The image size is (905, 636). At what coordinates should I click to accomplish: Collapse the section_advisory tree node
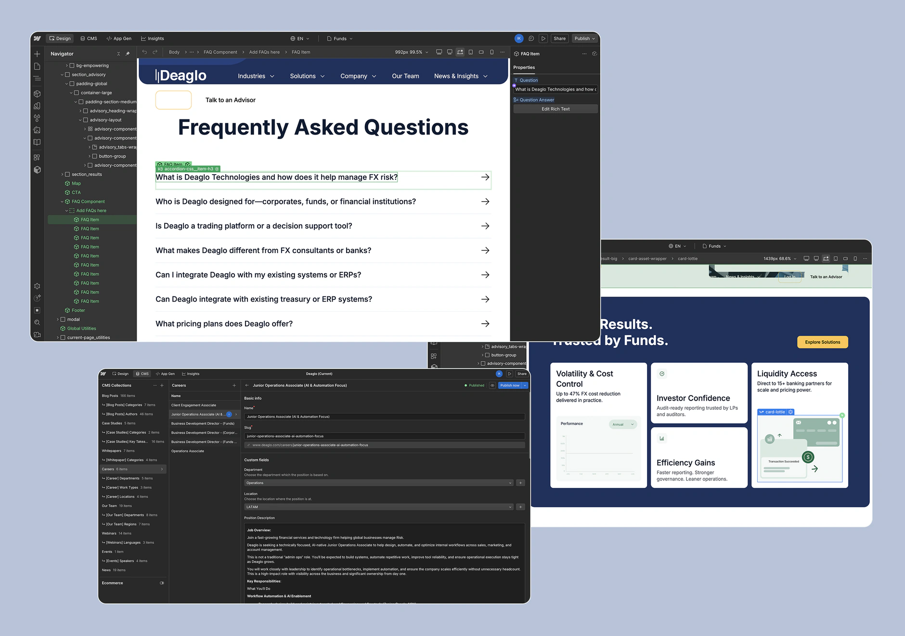62,75
